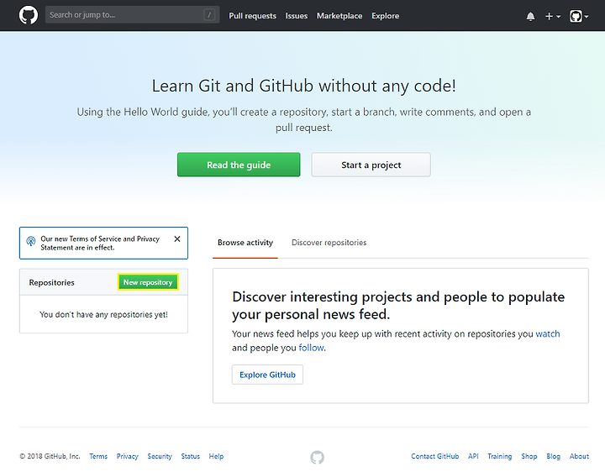
Task: Click the GitHub Octocat logo in the header
Action: [x=29, y=15]
